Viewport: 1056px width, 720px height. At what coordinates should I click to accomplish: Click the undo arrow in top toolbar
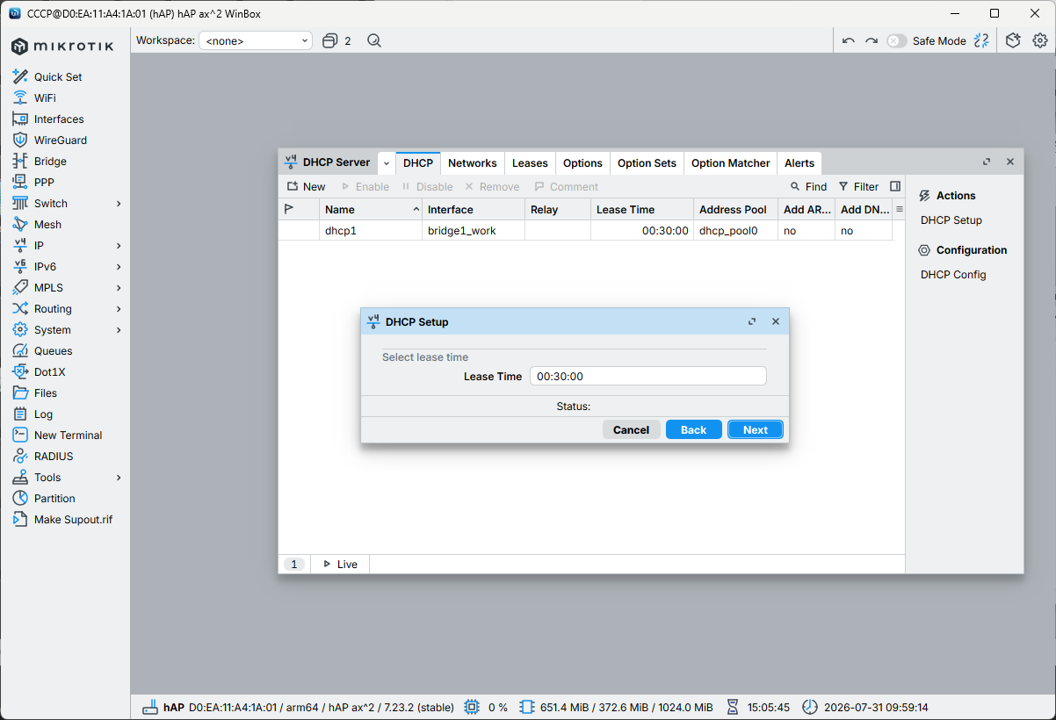point(848,40)
